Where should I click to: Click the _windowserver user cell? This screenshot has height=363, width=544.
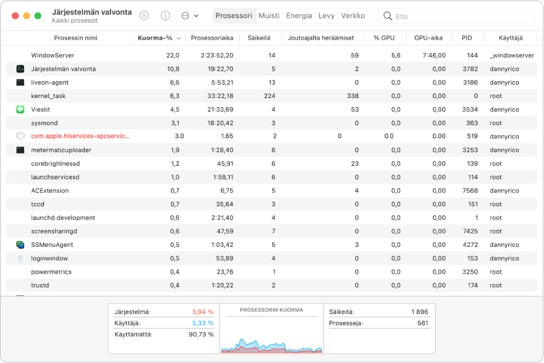tap(512, 55)
